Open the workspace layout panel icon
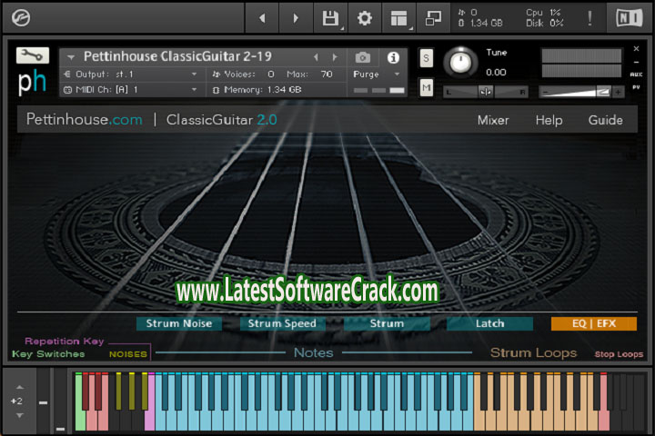Image resolution: width=655 pixels, height=436 pixels. coord(399,18)
